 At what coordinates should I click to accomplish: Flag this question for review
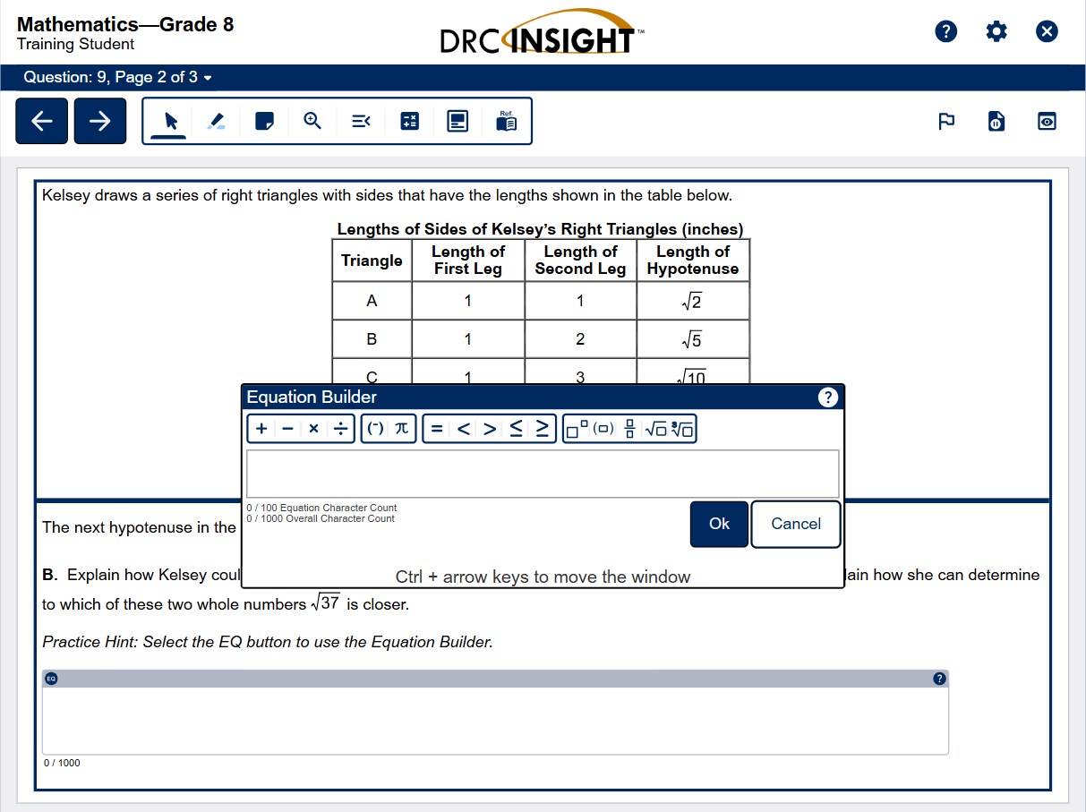pyautogui.click(x=946, y=121)
